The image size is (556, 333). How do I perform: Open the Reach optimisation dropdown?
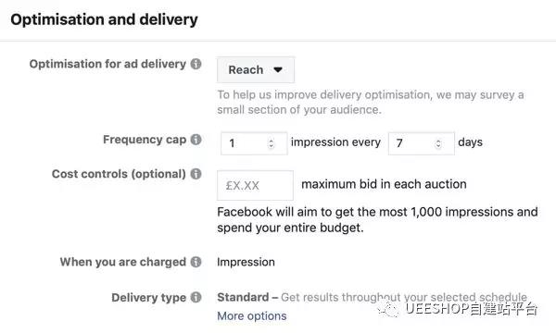pos(256,69)
